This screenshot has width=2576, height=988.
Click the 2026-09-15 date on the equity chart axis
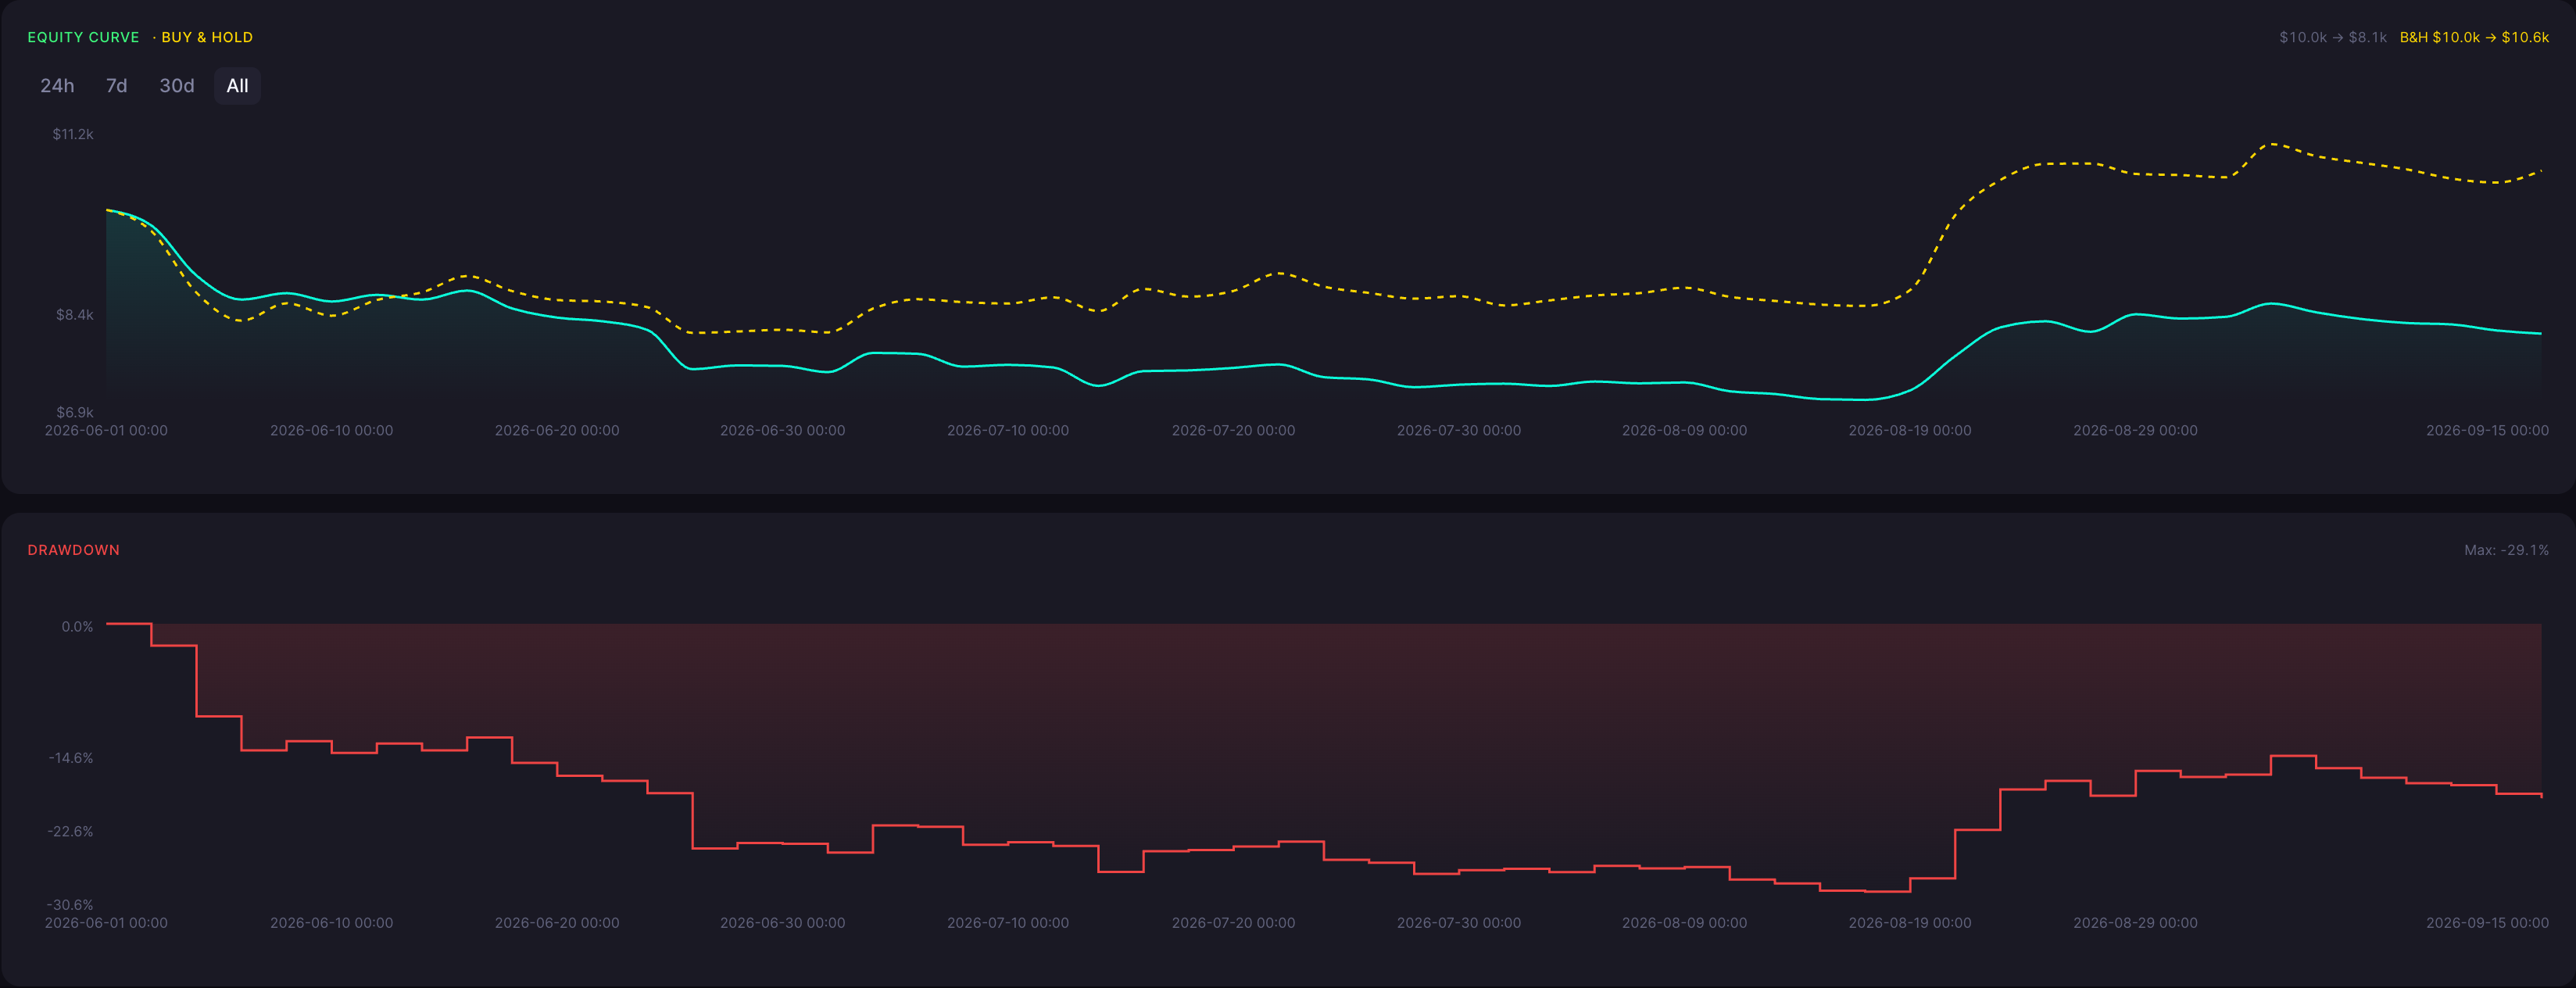tap(2487, 431)
